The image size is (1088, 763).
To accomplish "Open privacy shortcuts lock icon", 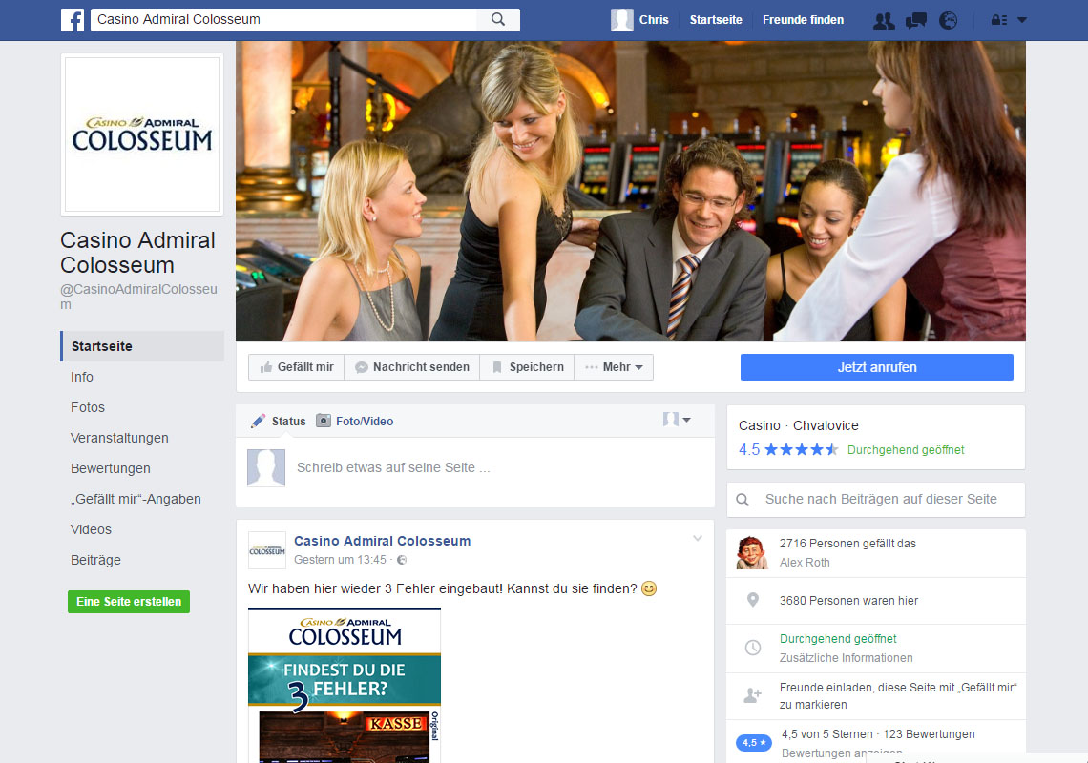I will coord(999,20).
